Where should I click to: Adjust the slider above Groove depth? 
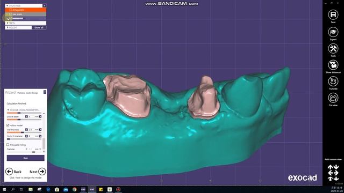coord(24,113)
